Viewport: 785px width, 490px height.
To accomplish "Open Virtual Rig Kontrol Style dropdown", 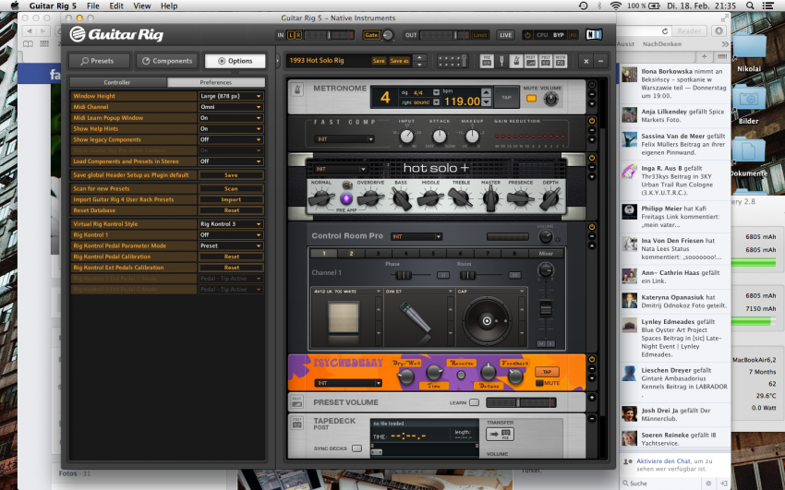I will (x=231, y=224).
